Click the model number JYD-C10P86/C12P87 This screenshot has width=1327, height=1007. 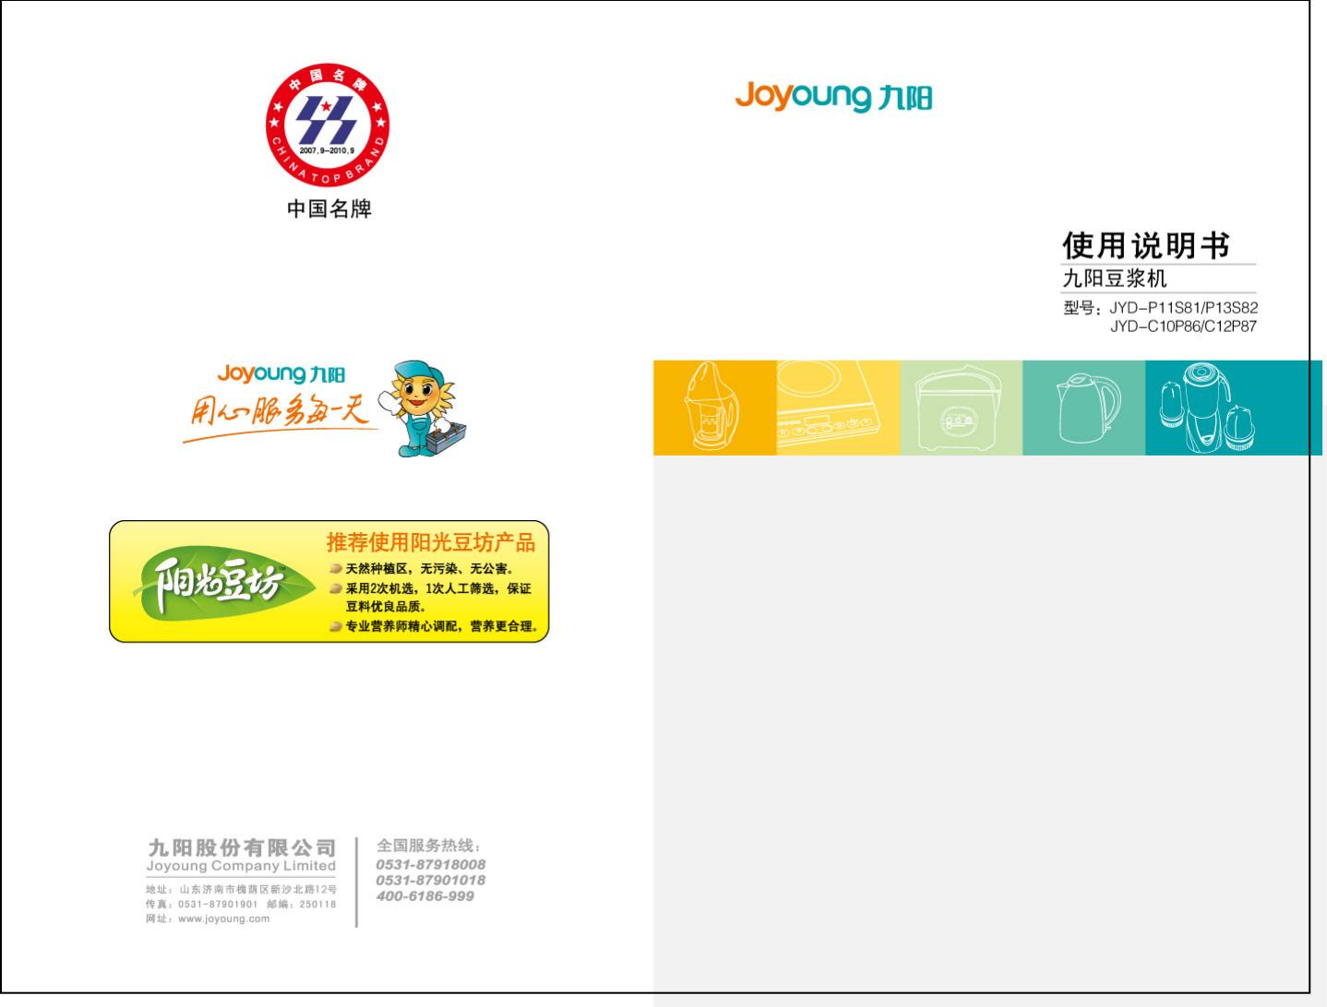(1182, 326)
